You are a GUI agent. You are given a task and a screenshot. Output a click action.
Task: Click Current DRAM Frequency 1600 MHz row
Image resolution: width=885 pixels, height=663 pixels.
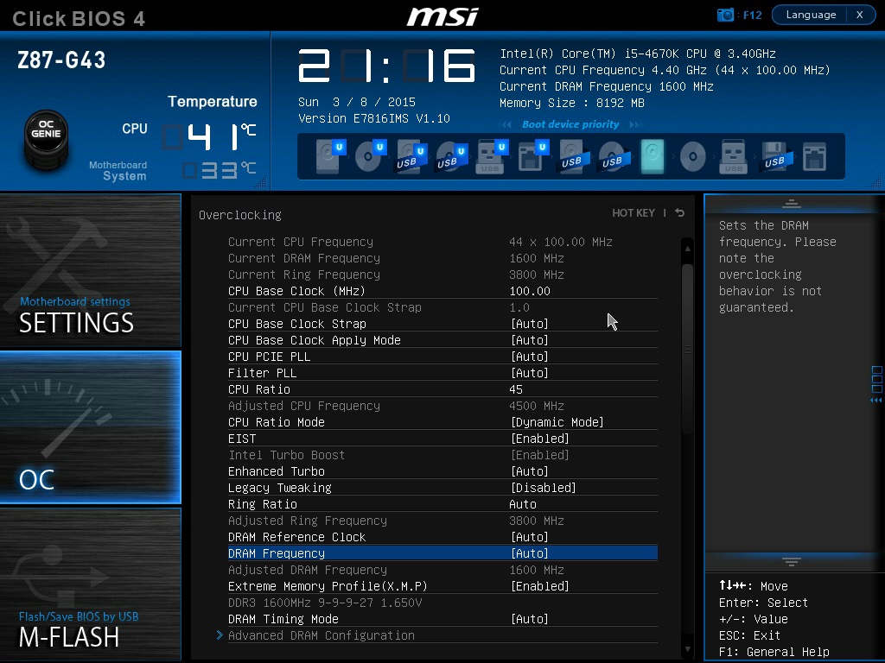(442, 258)
